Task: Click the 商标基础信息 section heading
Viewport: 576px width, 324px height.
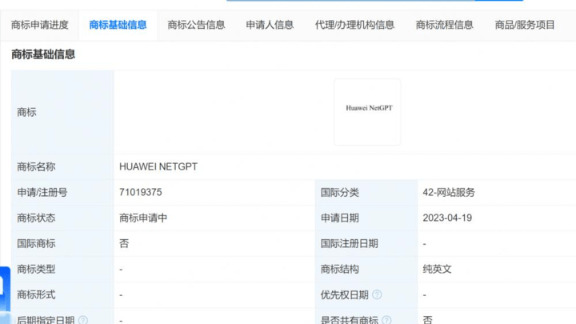Action: pos(43,54)
